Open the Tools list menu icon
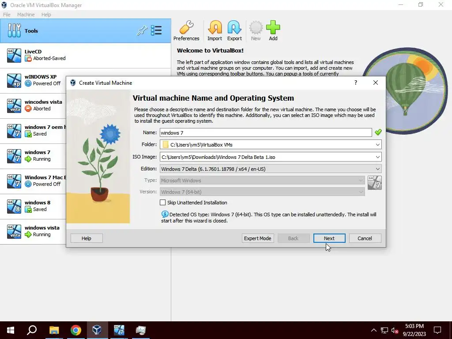This screenshot has height=339, width=452. (x=157, y=30)
